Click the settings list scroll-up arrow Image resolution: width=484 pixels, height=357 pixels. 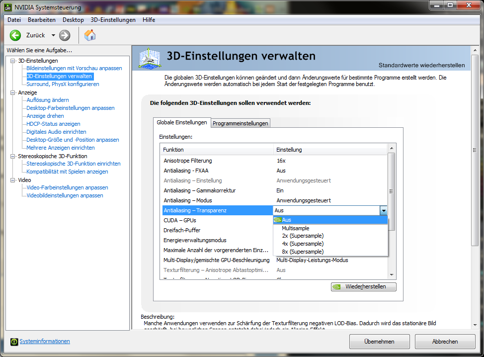coord(392,148)
